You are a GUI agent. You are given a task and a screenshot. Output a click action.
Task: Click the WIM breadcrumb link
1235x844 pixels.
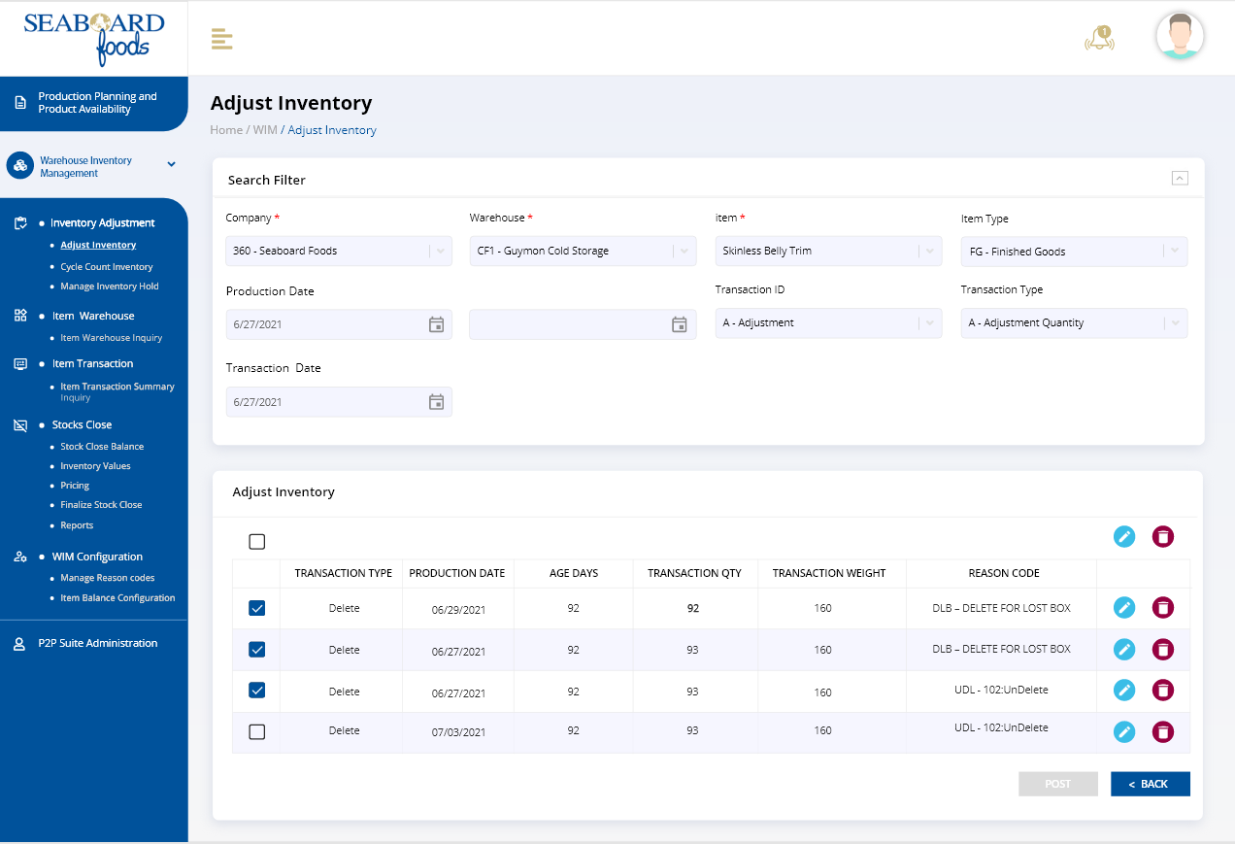pyautogui.click(x=264, y=130)
